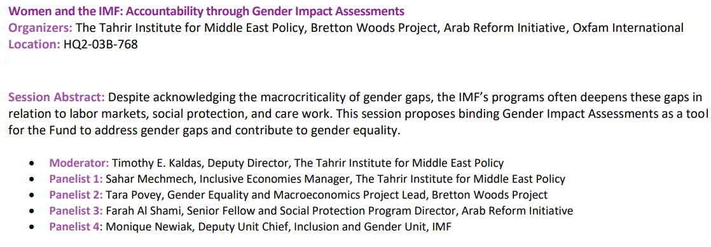
Task: Click the 'Session Abstract:' heading
Action: 57,97
